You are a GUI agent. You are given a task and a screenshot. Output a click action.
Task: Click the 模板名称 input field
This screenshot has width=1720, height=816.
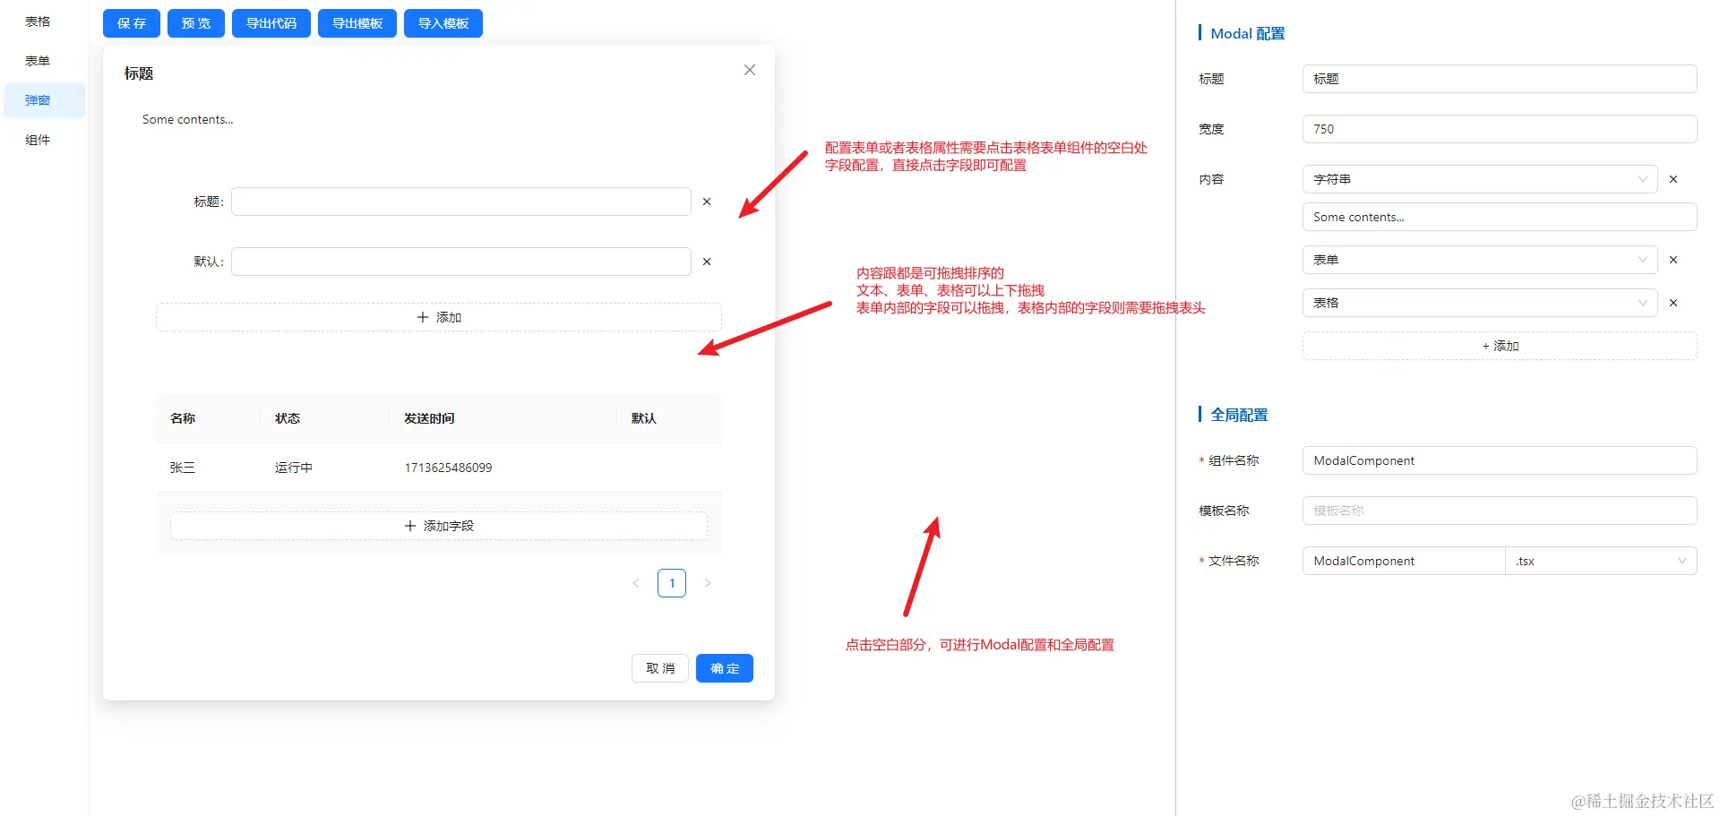pyautogui.click(x=1500, y=511)
